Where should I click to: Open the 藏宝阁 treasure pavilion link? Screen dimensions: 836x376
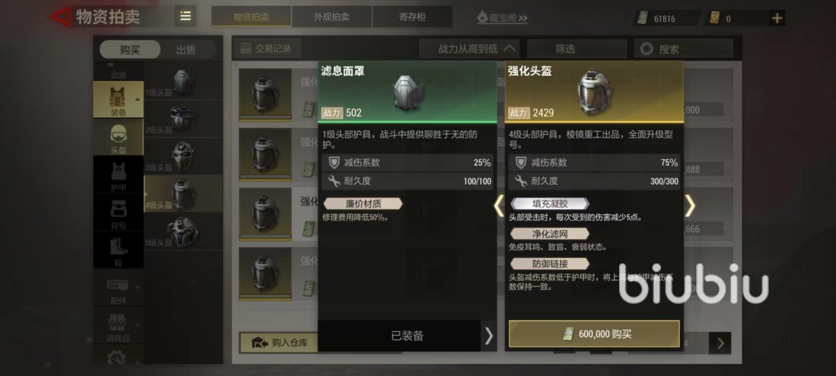tap(502, 18)
